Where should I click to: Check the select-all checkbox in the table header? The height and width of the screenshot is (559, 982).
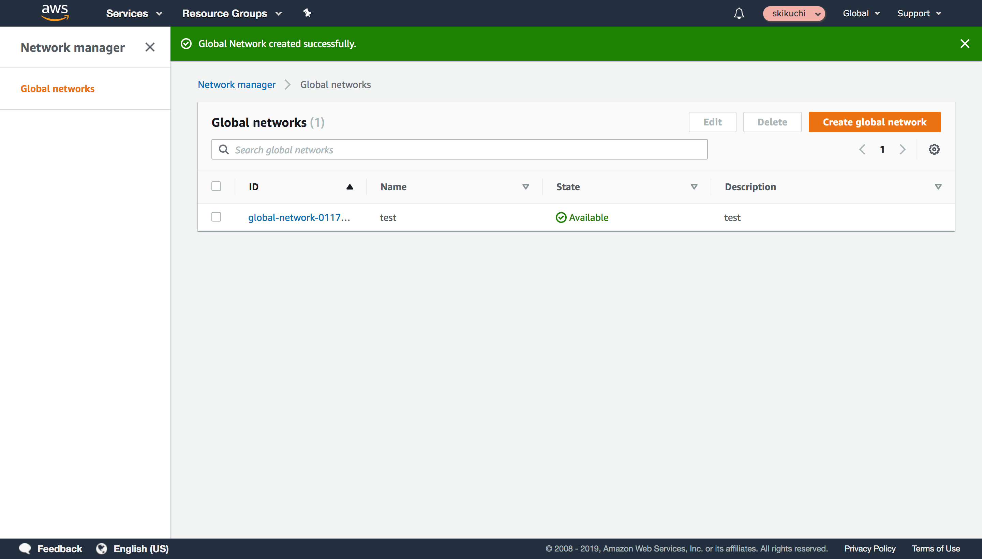[216, 186]
